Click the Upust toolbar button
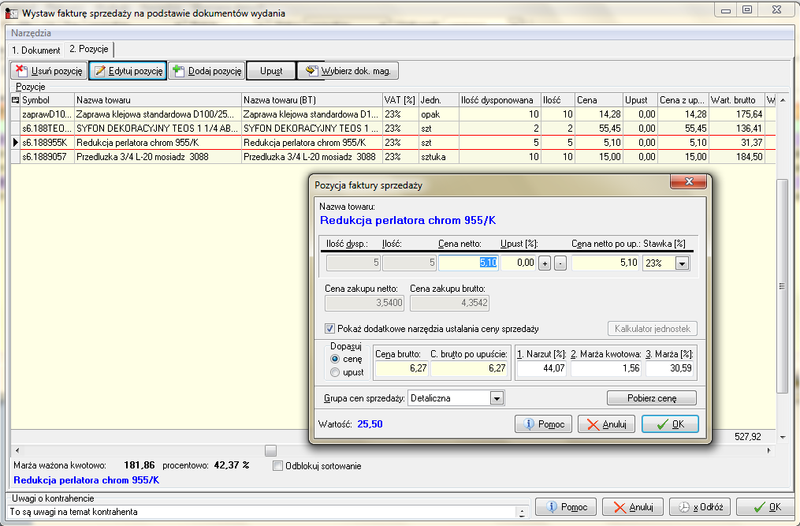This screenshot has height=526, width=800. point(271,71)
